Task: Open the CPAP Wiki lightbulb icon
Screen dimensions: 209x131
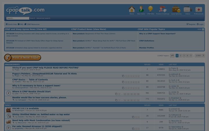Action: [150, 10]
